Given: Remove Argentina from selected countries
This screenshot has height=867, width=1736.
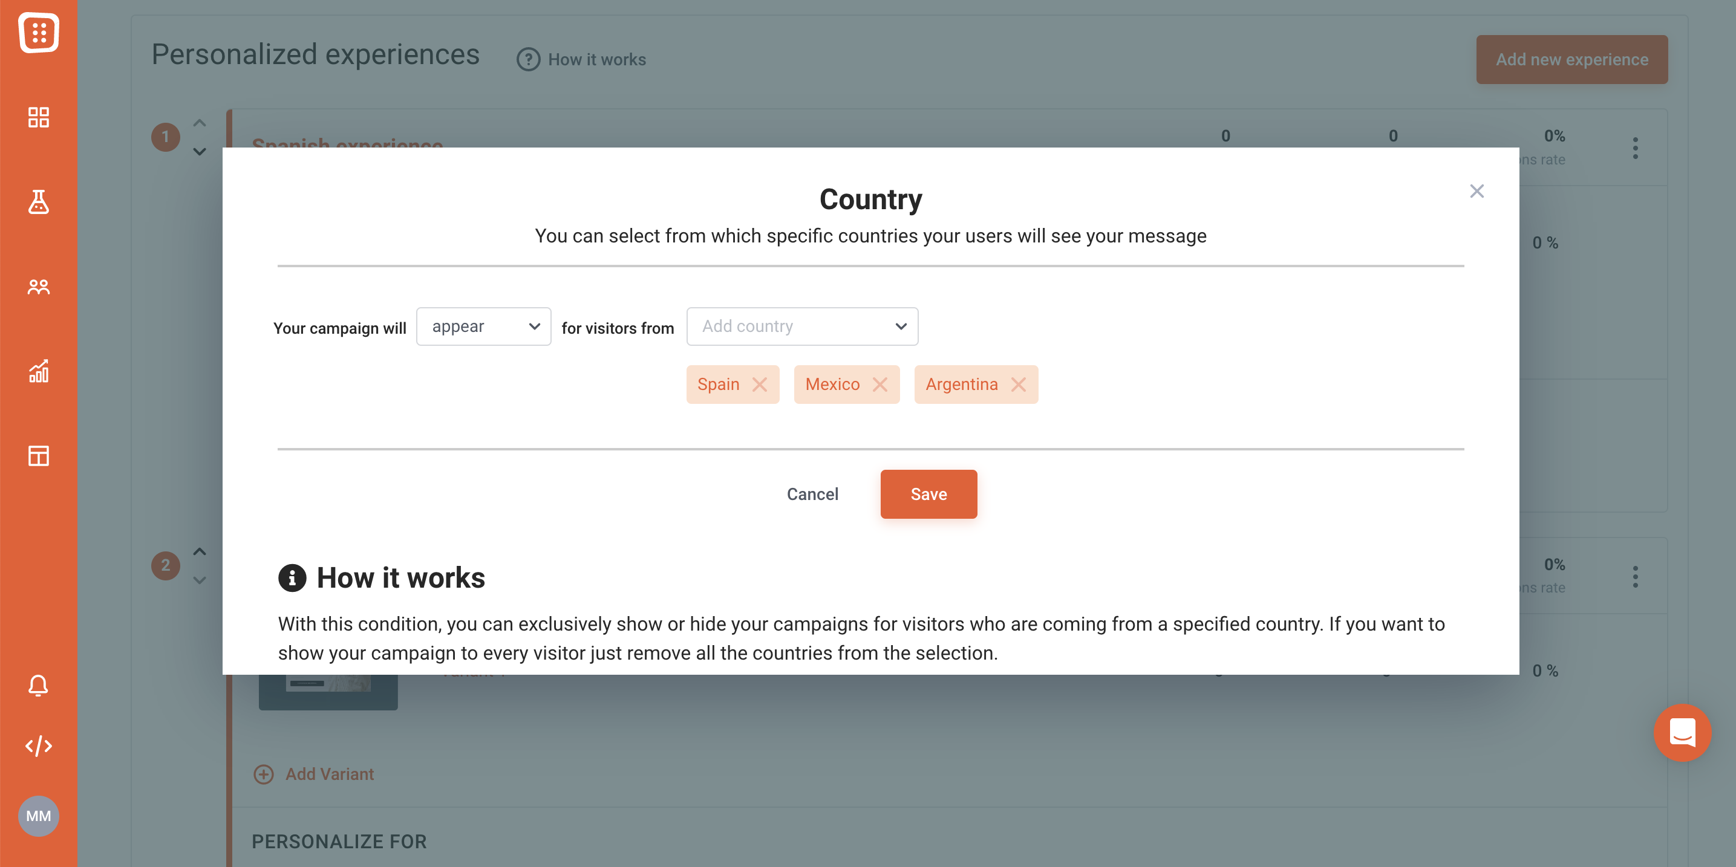Looking at the screenshot, I should click(1018, 385).
